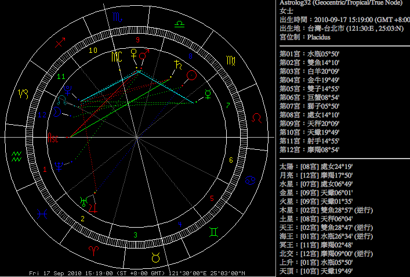
Task: Click the Virgo glyph on the outer ring
Action: 231,60
